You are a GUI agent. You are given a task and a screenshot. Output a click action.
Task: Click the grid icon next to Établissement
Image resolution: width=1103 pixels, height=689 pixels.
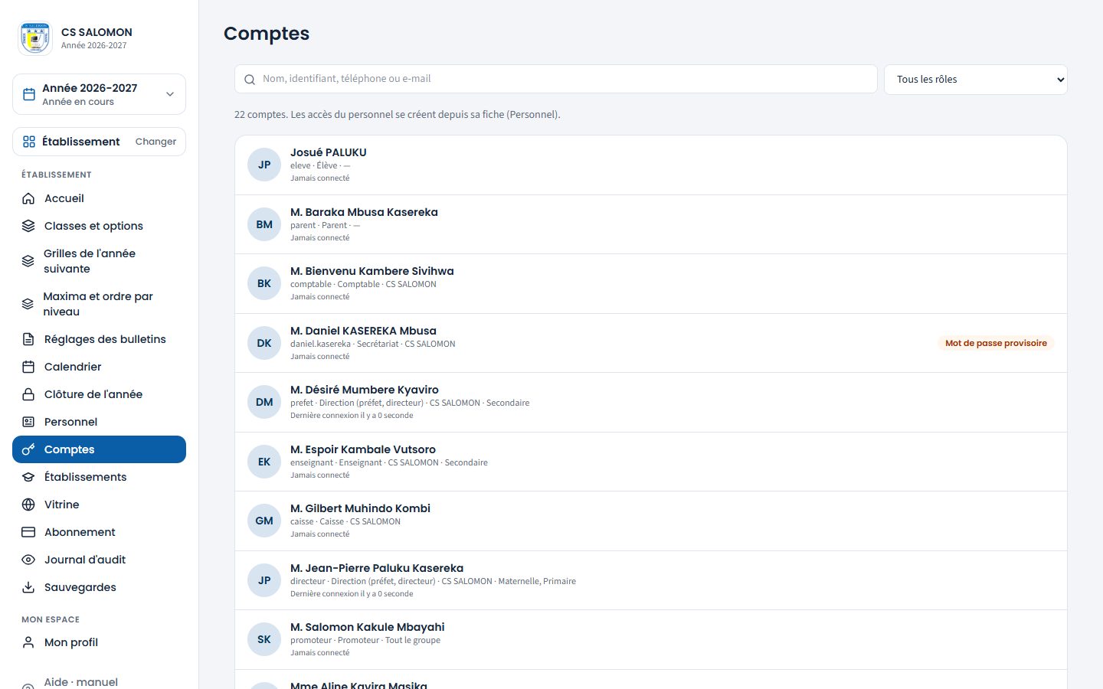[29, 142]
